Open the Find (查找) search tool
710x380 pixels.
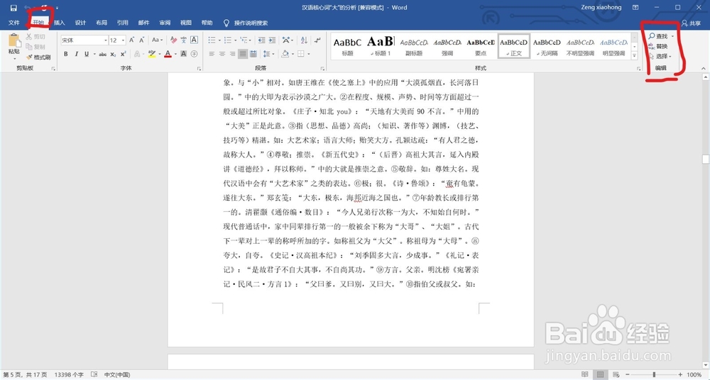pyautogui.click(x=658, y=36)
